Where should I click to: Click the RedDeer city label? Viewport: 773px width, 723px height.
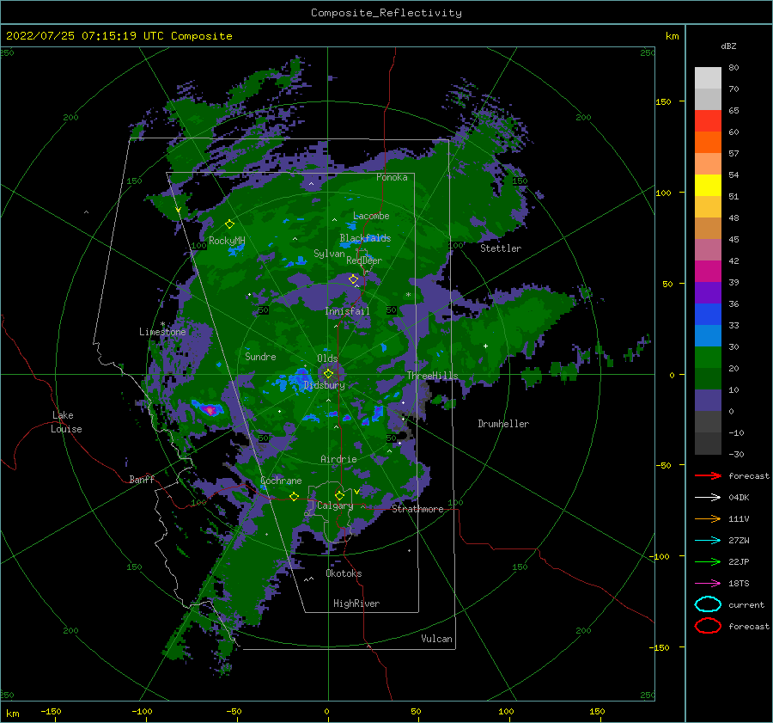click(364, 260)
